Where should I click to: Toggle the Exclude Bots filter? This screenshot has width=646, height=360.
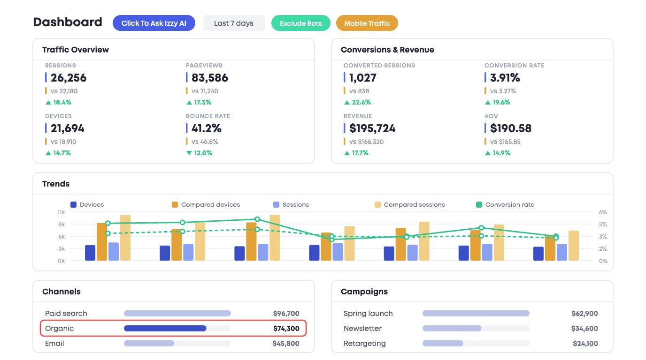click(301, 23)
